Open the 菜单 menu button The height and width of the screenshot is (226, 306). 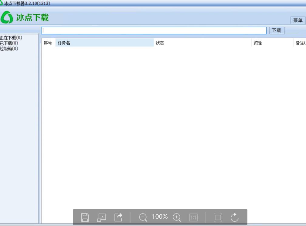(298, 20)
